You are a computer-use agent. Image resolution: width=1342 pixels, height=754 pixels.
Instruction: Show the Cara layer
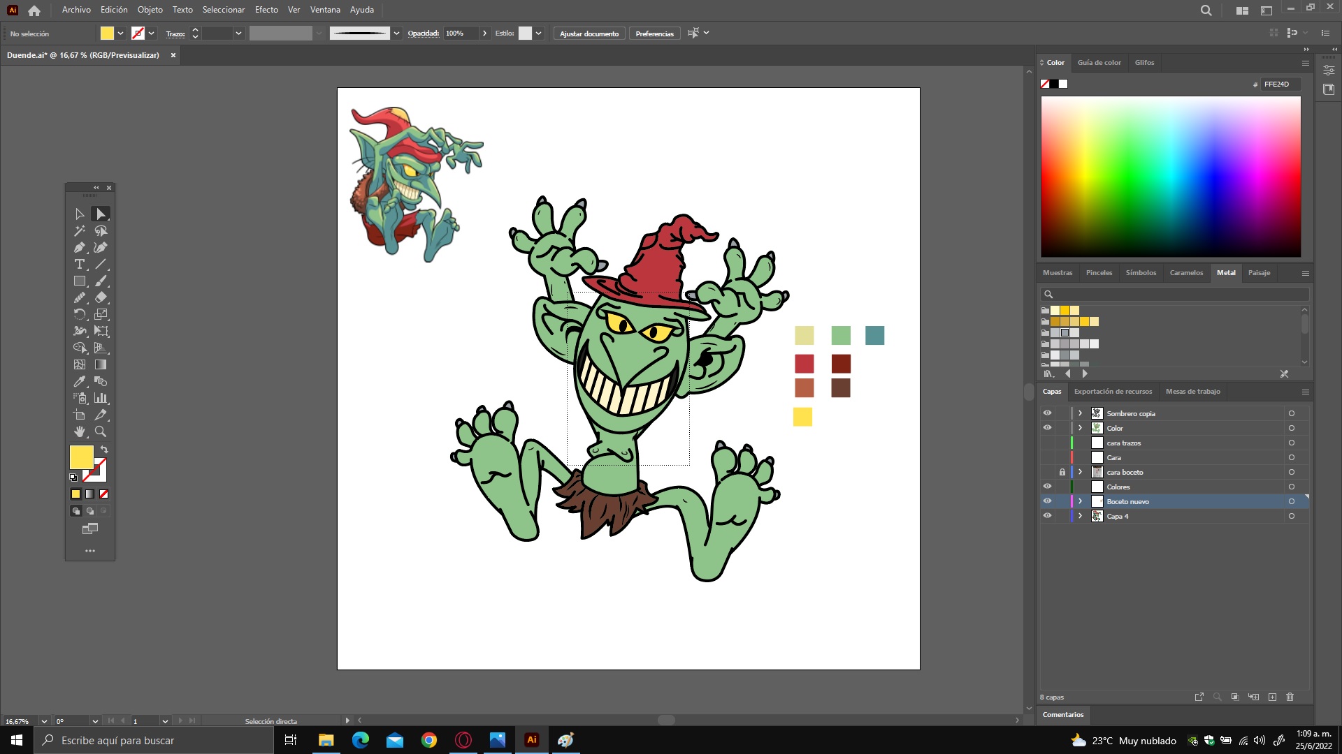[x=1047, y=457]
